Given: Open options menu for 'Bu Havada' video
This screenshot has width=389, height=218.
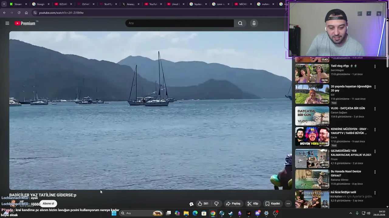Looking at the screenshot, I should coord(375,172).
